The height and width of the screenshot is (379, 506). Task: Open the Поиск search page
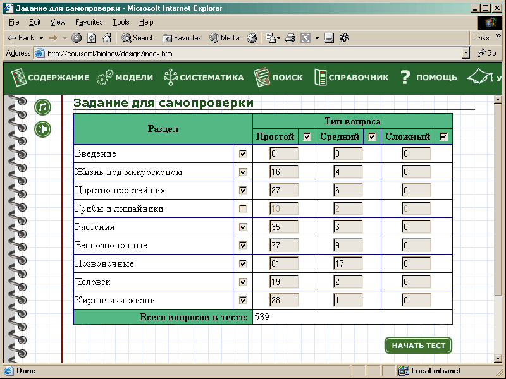coord(278,78)
